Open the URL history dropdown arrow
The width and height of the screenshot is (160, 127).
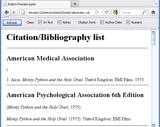click(x=102, y=12)
